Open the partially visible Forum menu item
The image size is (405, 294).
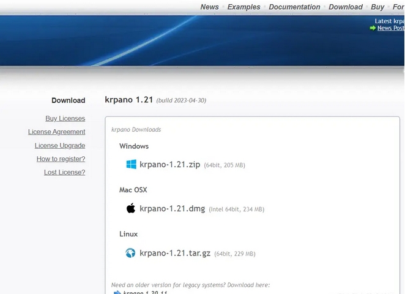(x=398, y=7)
